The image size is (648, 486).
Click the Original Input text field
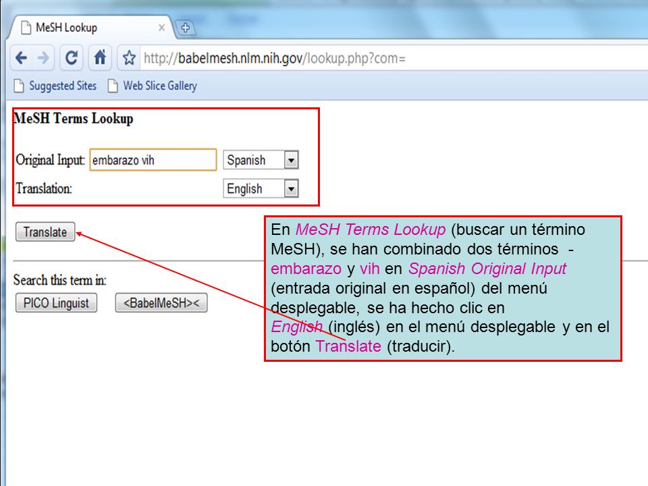click(153, 160)
